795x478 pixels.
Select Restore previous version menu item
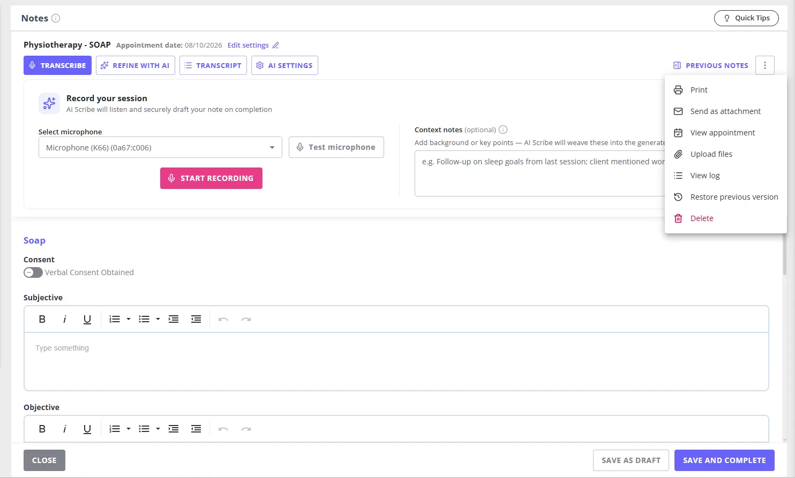pyautogui.click(x=725, y=197)
